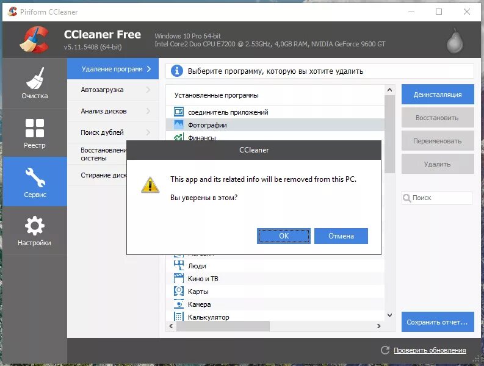
Task: Click the small CCleaner icon in the title bar
Action: (12, 12)
